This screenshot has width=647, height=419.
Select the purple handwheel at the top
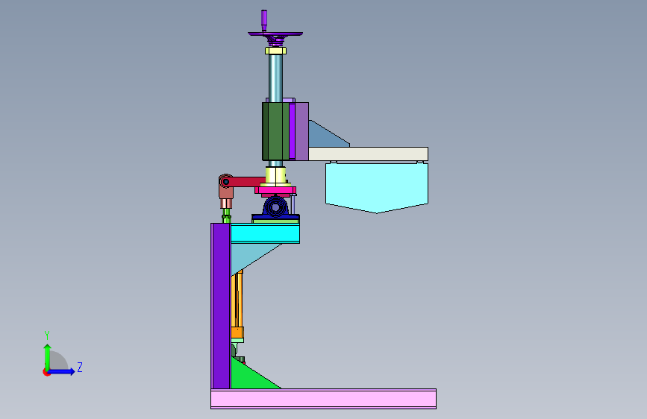point(275,34)
